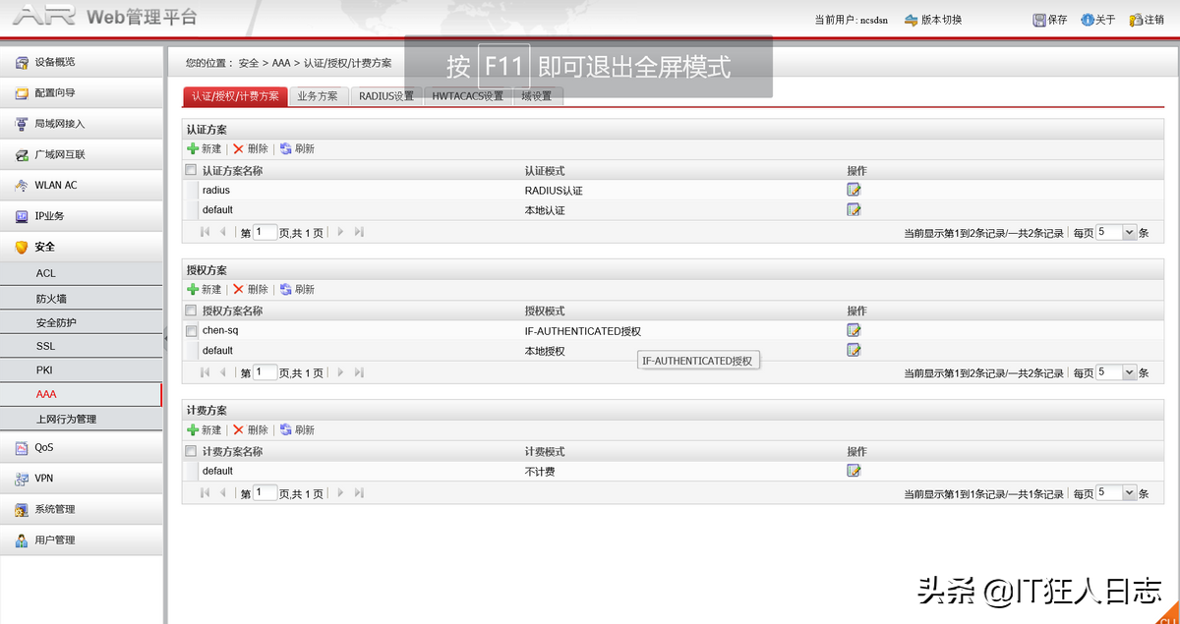This screenshot has height=624, width=1180.
Task: Edit the default 不计费 accounting scheme
Action: click(854, 471)
